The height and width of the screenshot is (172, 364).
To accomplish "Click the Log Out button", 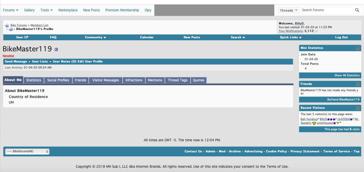I will click(x=341, y=37).
